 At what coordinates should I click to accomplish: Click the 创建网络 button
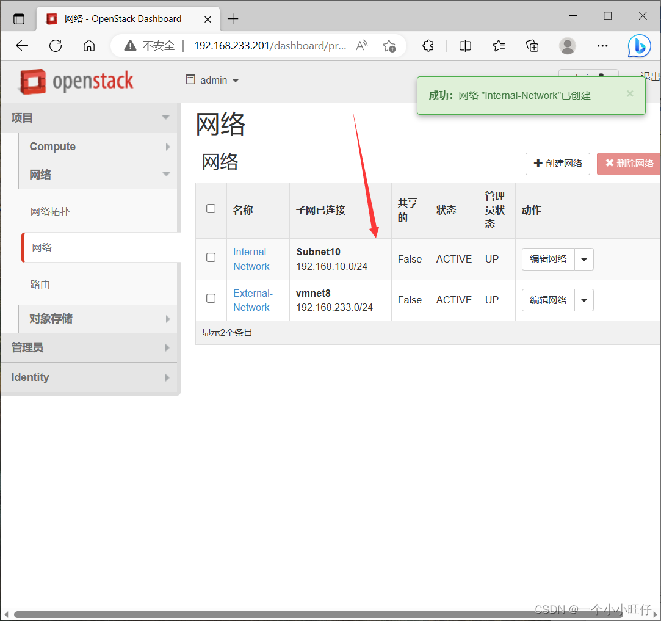click(557, 164)
